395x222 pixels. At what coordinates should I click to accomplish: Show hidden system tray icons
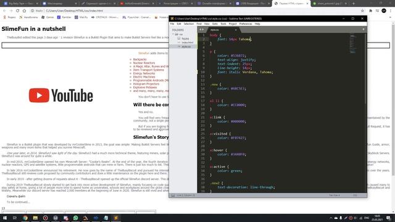[x=331, y=218]
